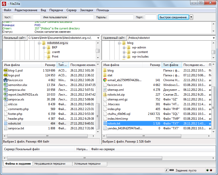Click the old.css file icon

tap(6, 104)
